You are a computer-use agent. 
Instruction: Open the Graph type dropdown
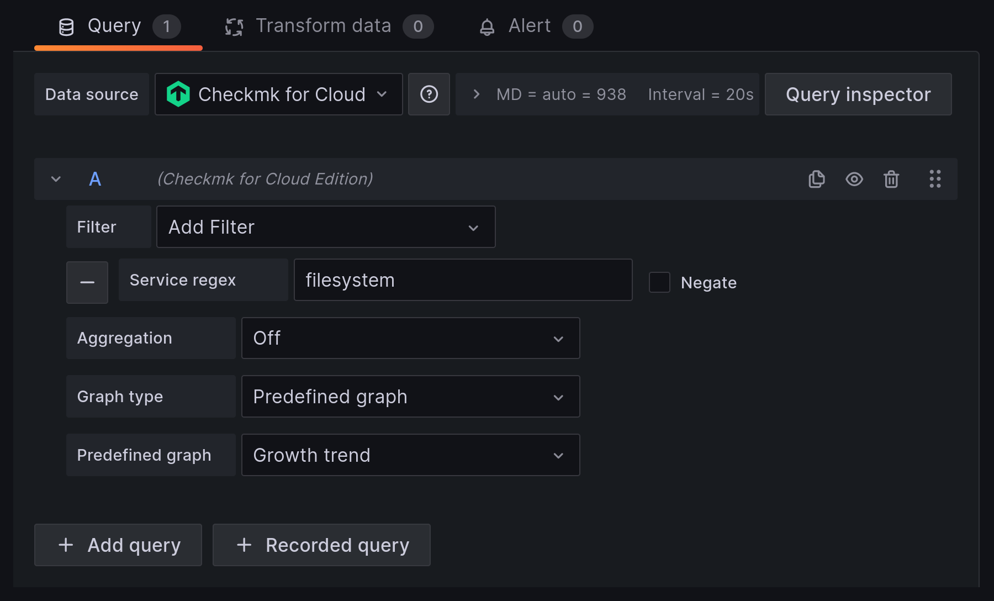411,397
